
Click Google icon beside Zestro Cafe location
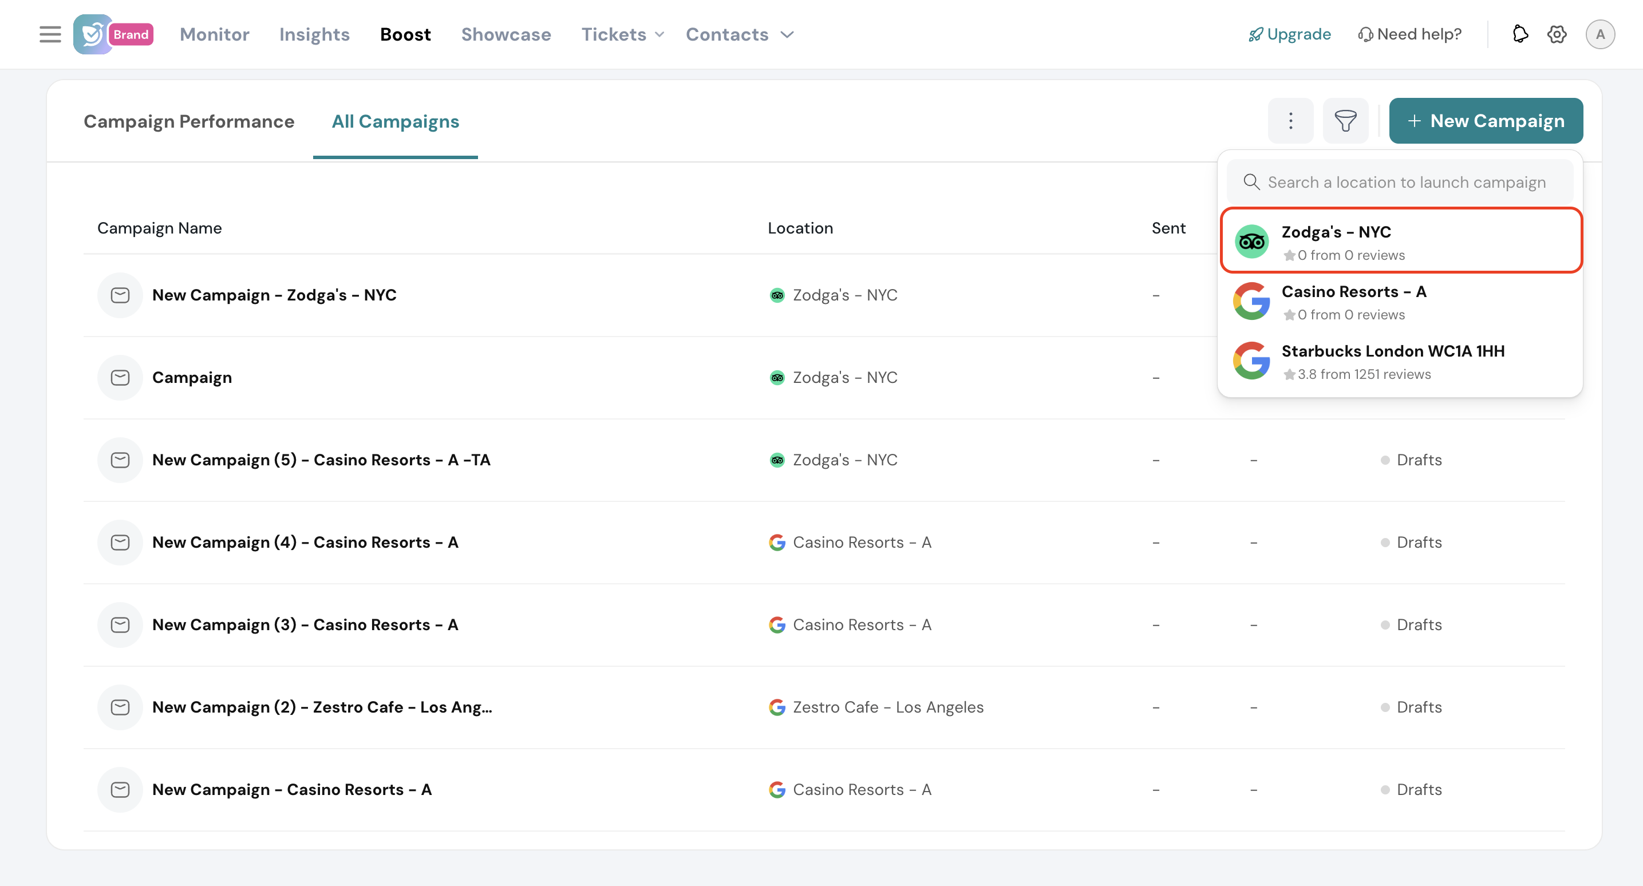777,707
